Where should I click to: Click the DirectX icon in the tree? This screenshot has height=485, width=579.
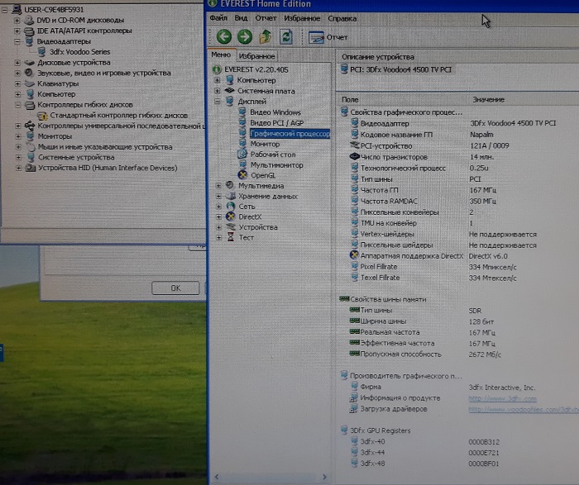(x=231, y=216)
